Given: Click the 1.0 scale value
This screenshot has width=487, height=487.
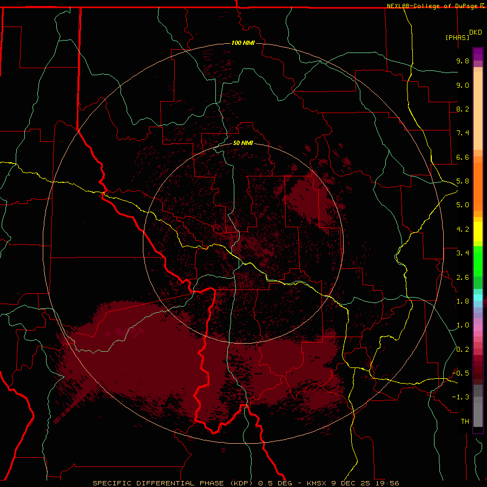Looking at the screenshot, I should [x=463, y=325].
